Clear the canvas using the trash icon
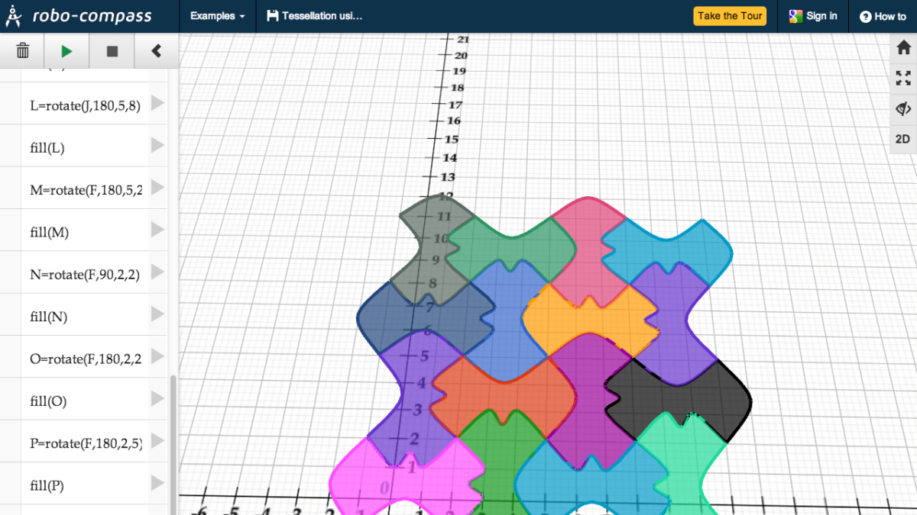The width and height of the screenshot is (917, 515). 22,50
